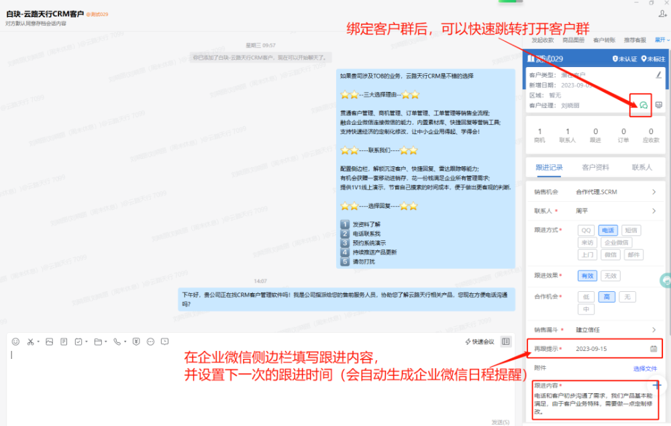Start a call with phone icon
671x426 pixels.
pyautogui.click(x=117, y=341)
